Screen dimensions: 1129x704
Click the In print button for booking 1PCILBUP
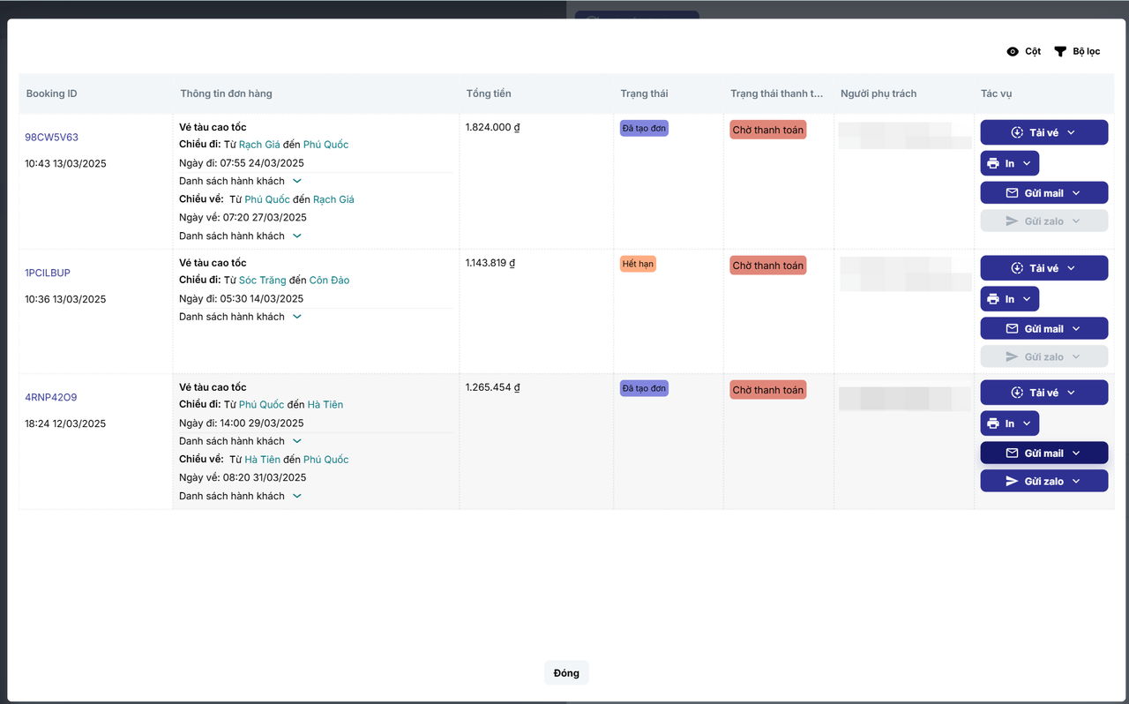(1010, 299)
